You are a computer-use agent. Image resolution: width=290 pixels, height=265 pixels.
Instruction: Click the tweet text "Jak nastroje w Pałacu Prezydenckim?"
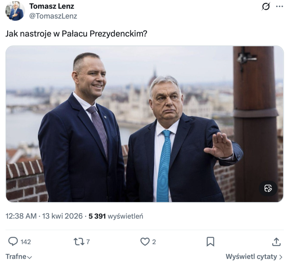(76, 33)
